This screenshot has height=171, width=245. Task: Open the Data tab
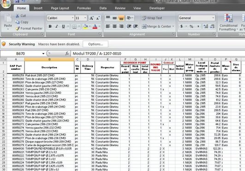pos(103,8)
